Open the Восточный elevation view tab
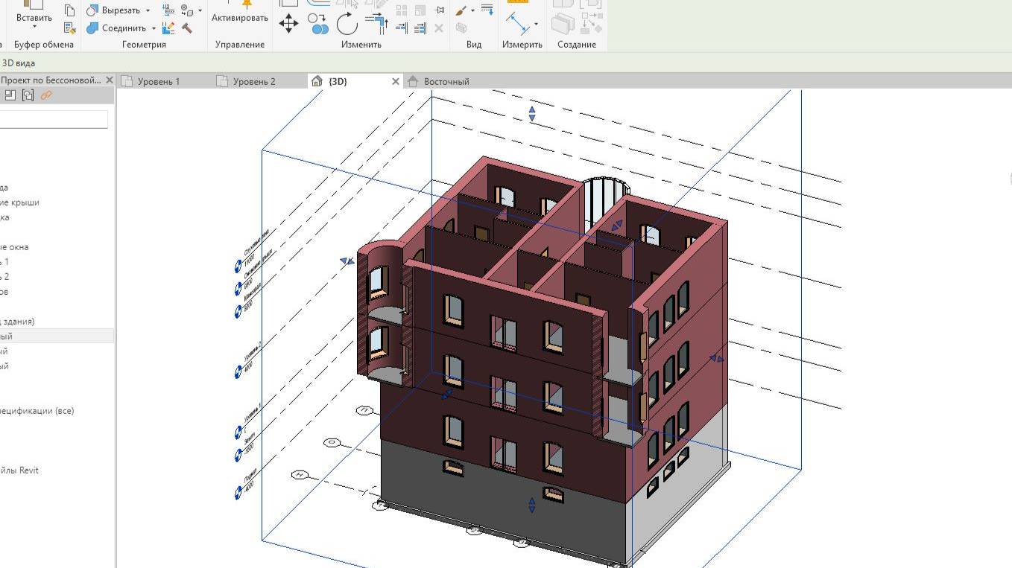 tap(446, 81)
